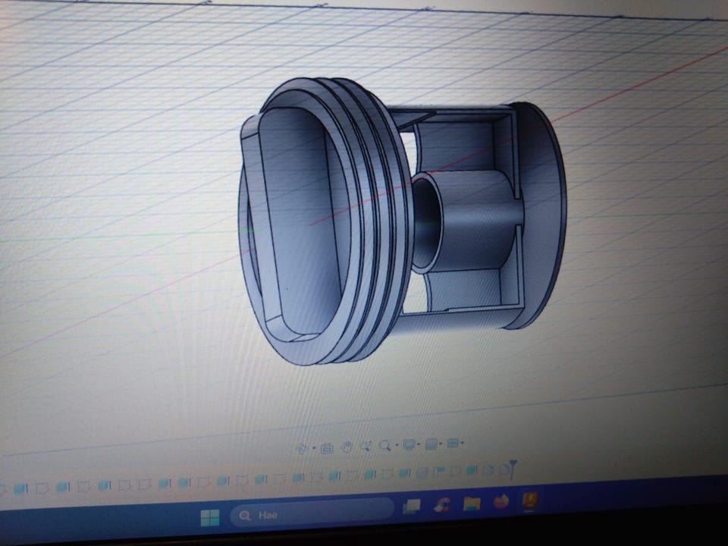Click the orange Fusion app taskbar icon
The width and height of the screenshot is (728, 546).
click(530, 501)
